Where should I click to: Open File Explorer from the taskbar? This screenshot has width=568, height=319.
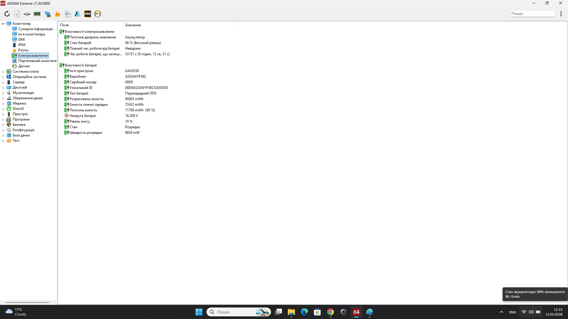coord(291,312)
